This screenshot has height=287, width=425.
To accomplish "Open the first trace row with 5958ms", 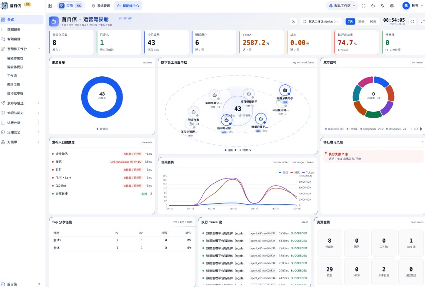I will point(255,233).
